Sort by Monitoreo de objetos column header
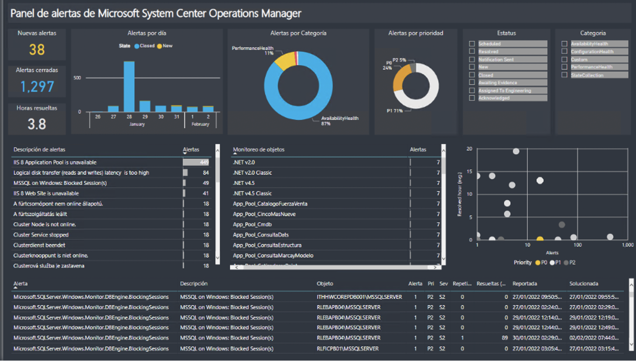This screenshot has width=636, height=361. tap(259, 150)
